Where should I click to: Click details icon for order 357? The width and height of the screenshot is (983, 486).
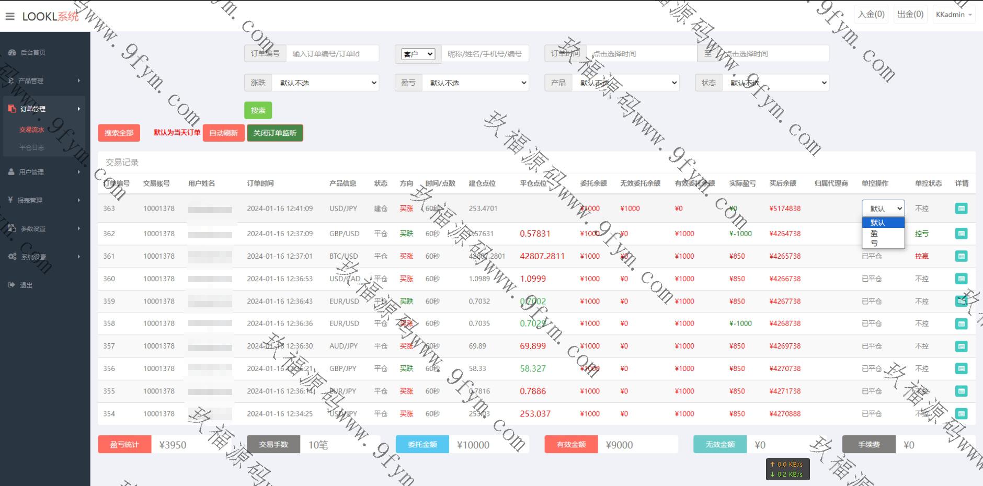tap(961, 346)
